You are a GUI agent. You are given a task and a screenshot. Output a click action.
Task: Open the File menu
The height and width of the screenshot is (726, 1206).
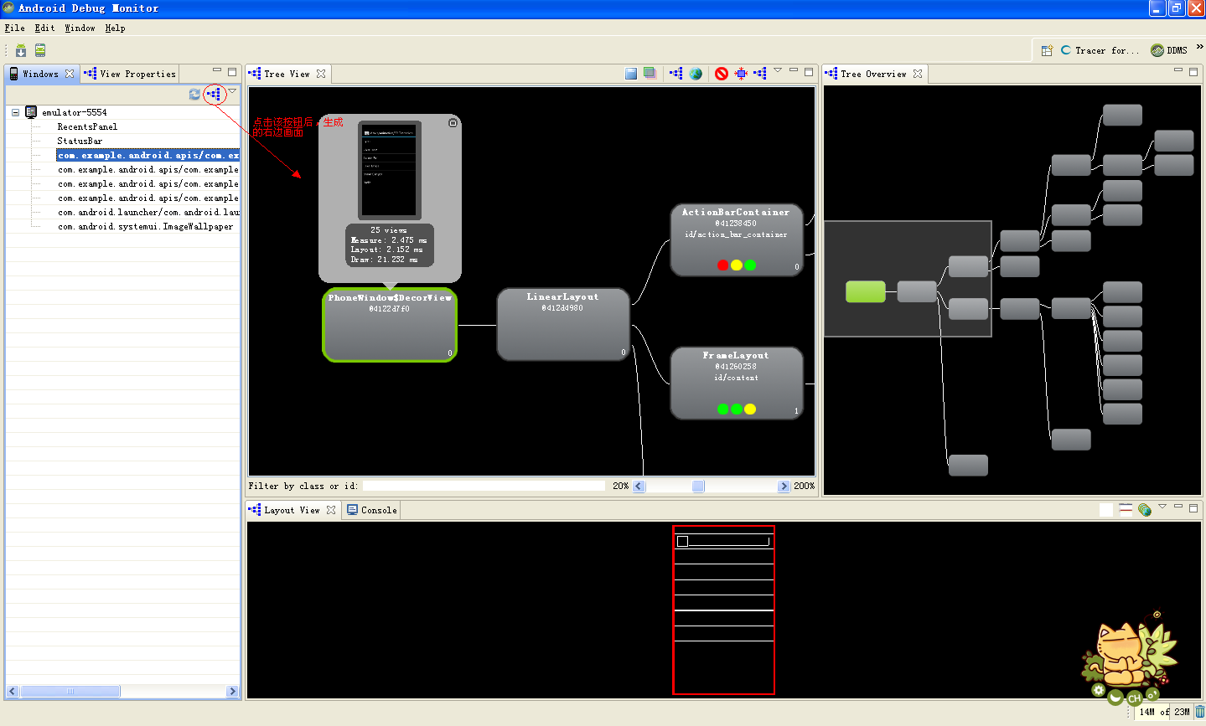[14, 28]
